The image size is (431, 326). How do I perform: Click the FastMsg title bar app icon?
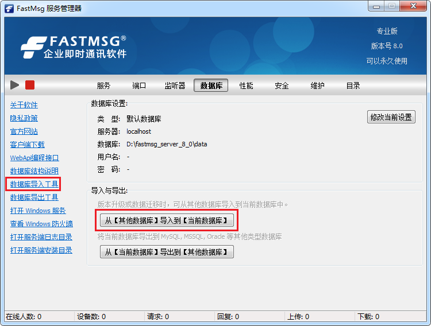tap(9, 8)
